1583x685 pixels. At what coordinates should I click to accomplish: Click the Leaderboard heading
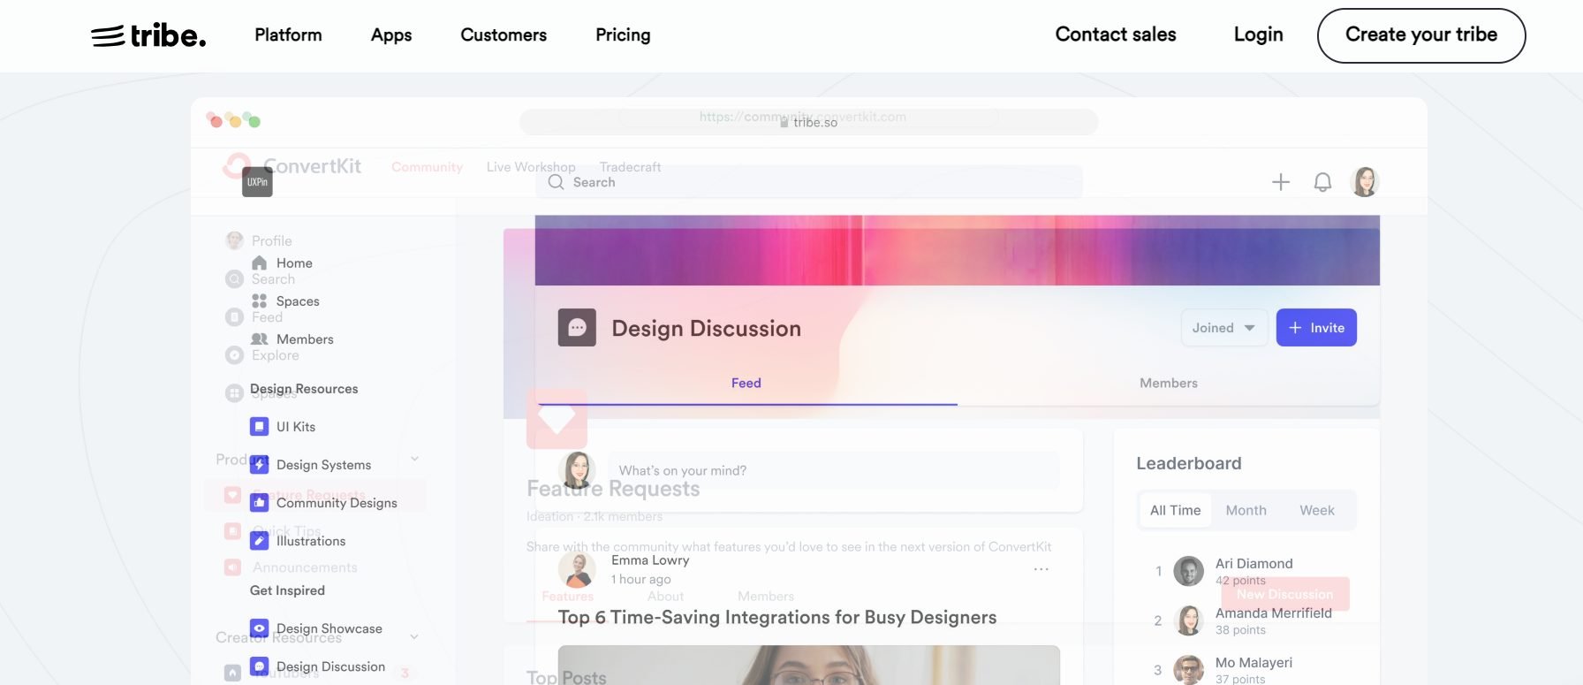click(1189, 463)
